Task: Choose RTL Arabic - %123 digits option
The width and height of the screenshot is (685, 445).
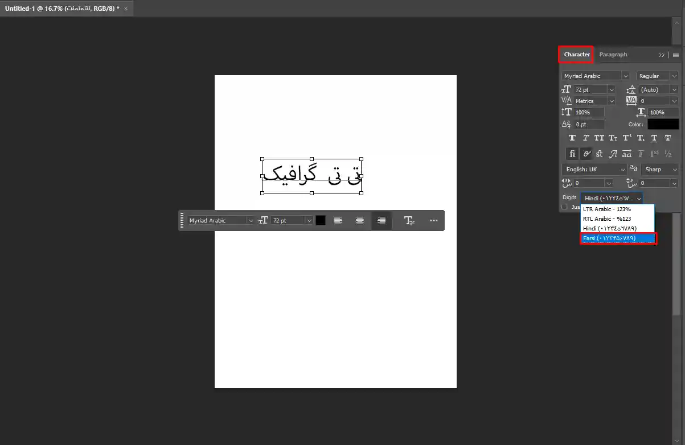Action: [617, 219]
